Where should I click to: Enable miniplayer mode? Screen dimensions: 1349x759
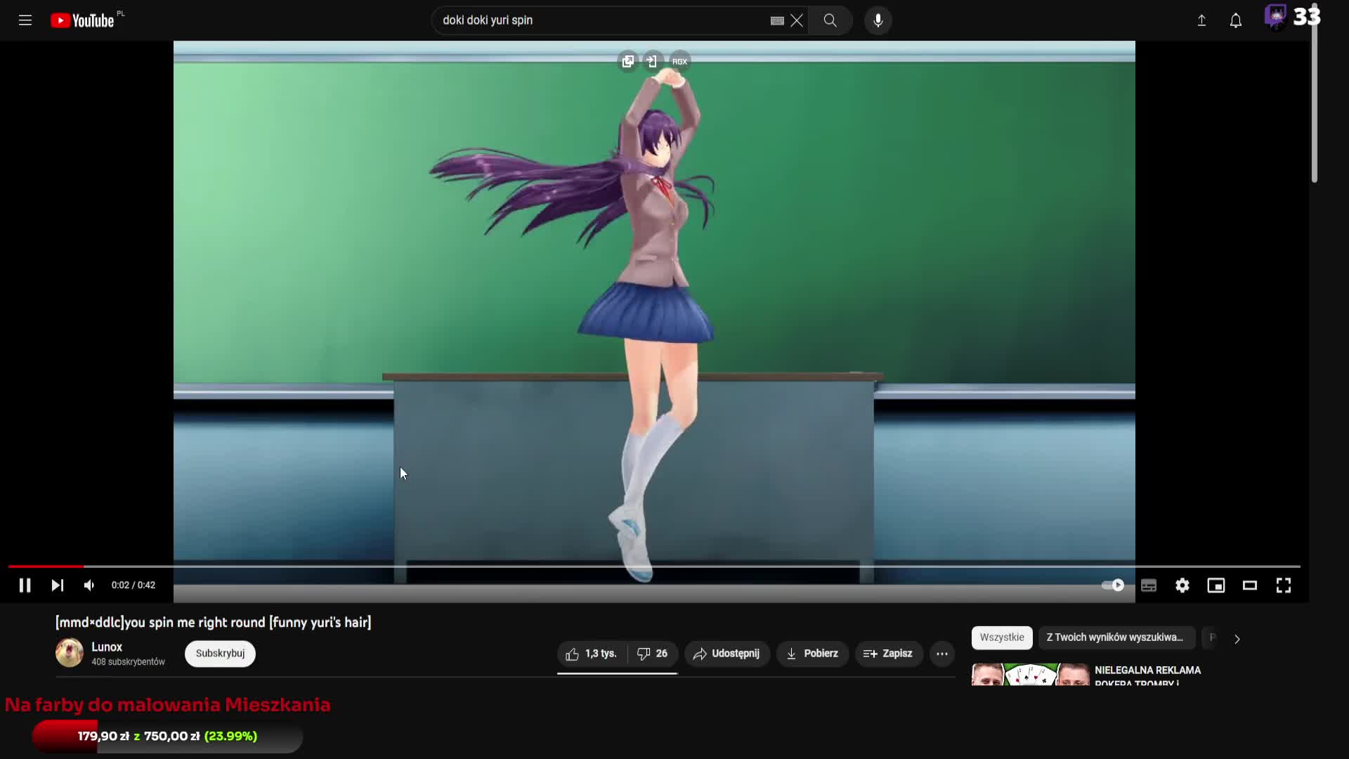point(1216,585)
